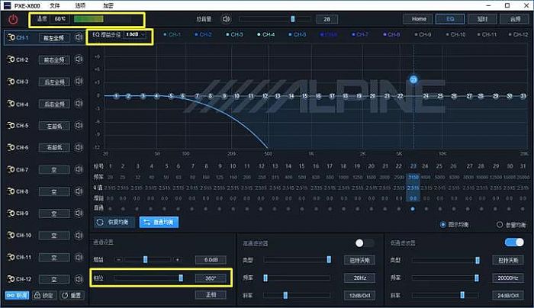The width and height of the screenshot is (534, 308).
Task: Mute the CH-5 speaker icon
Action: pyautogui.click(x=79, y=125)
